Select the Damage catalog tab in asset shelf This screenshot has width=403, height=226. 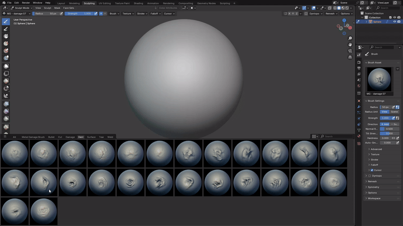pyautogui.click(x=70, y=137)
